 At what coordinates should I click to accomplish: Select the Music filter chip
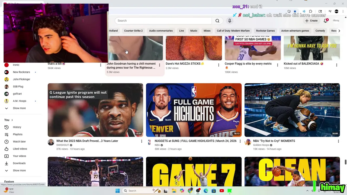pyautogui.click(x=194, y=31)
